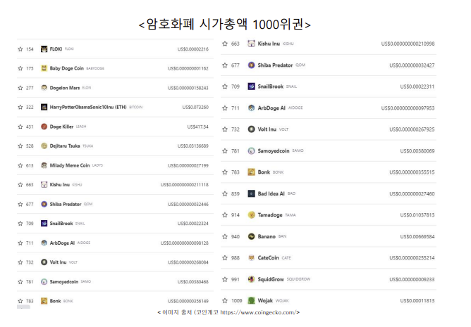Screen dimensions: 471x327
Task: Favorite Milady Meme Coin via star
Action: click(20, 165)
